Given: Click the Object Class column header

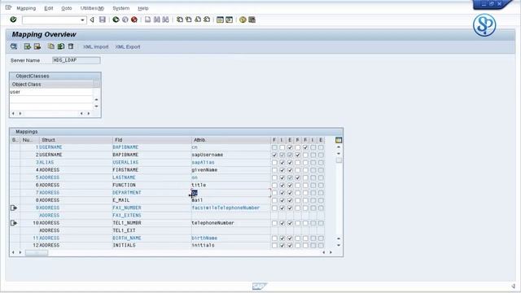Looking at the screenshot, I should click(x=51, y=85).
